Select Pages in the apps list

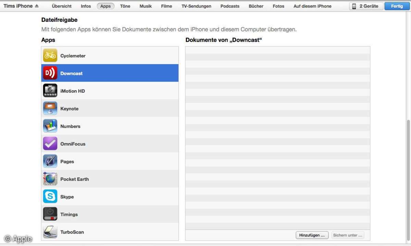click(110, 161)
